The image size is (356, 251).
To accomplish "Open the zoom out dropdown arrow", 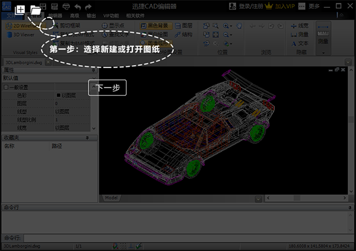I will click(x=231, y=35).
